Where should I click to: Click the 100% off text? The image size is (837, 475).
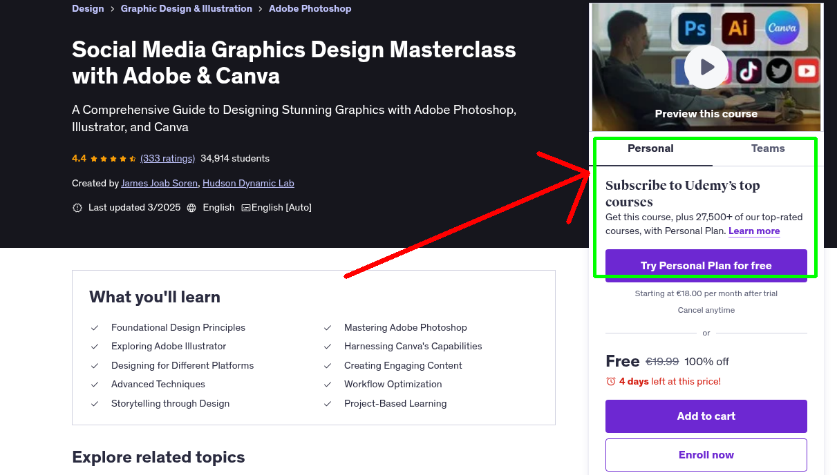tap(707, 362)
